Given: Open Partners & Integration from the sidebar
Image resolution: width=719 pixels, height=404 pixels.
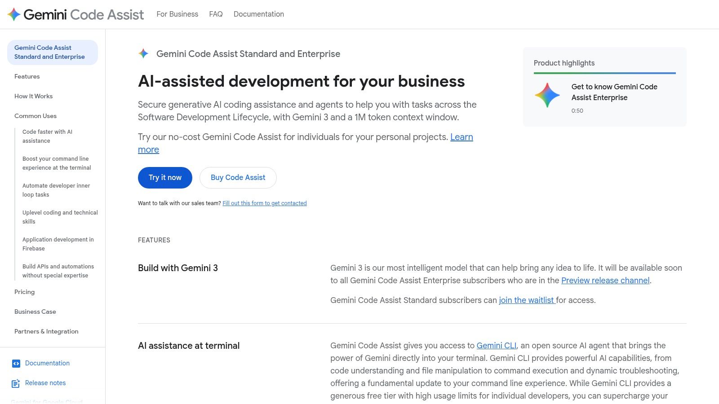Looking at the screenshot, I should 46,331.
